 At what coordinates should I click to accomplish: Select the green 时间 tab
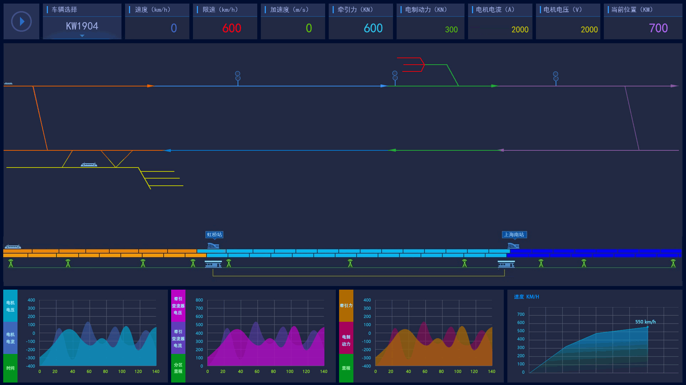pyautogui.click(x=10, y=368)
